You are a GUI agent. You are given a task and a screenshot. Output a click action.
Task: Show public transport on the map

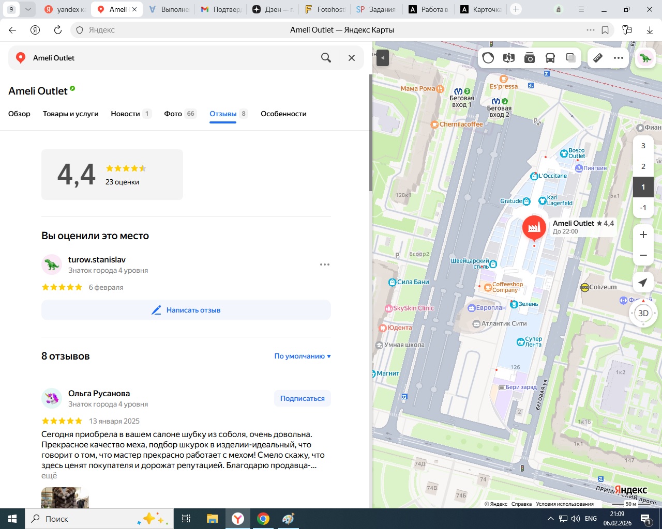(550, 58)
